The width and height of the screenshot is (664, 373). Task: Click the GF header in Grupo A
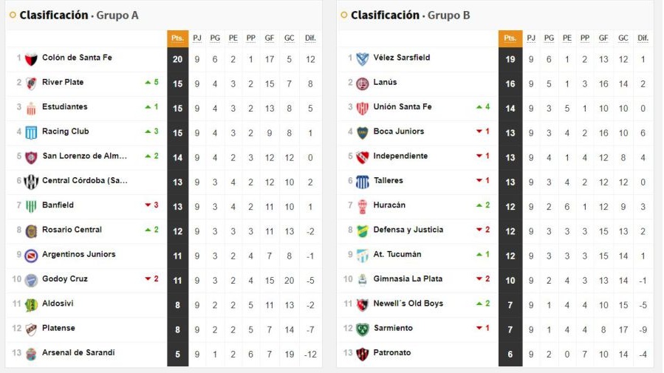coord(270,38)
